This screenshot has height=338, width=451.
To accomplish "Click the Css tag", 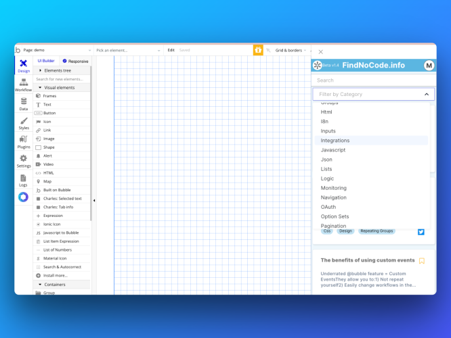I will [327, 231].
